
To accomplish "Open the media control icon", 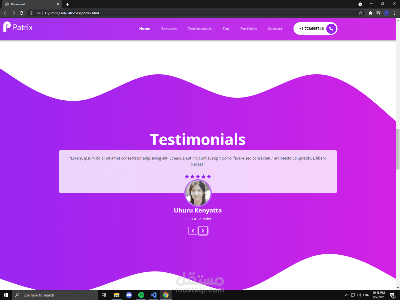I will 378,13.
